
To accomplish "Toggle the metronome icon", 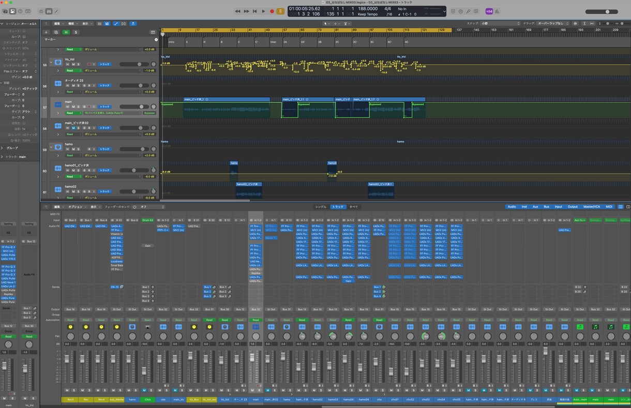I will 498,11.
